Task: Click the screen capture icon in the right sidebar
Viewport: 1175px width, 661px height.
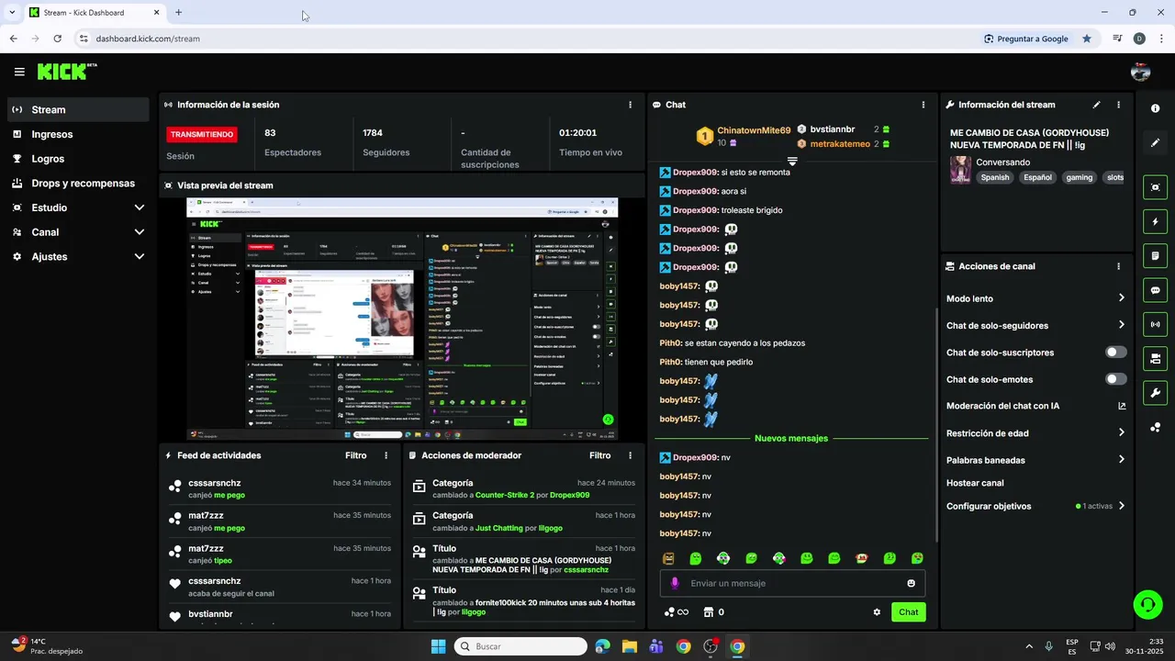Action: tap(1155, 187)
